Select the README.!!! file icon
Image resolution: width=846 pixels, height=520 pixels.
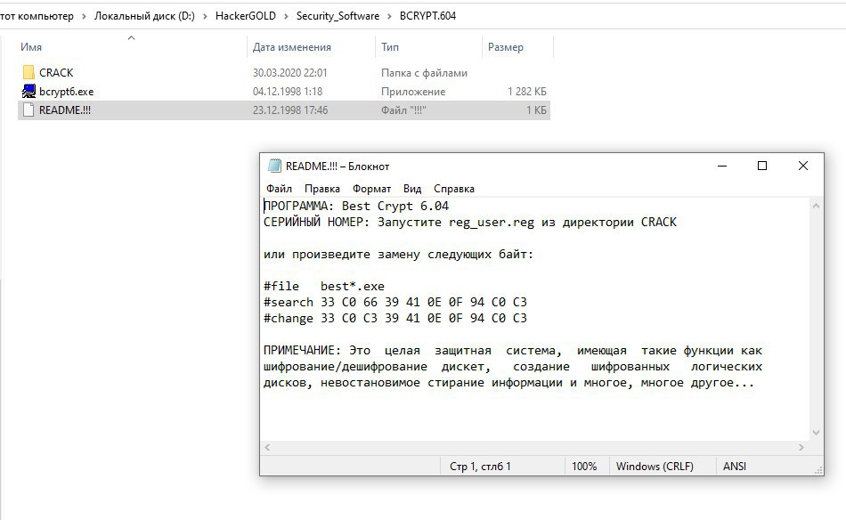pos(28,110)
